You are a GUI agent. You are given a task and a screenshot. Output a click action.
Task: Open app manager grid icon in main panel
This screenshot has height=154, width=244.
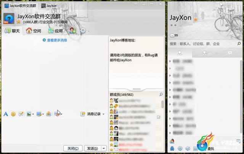239,141
